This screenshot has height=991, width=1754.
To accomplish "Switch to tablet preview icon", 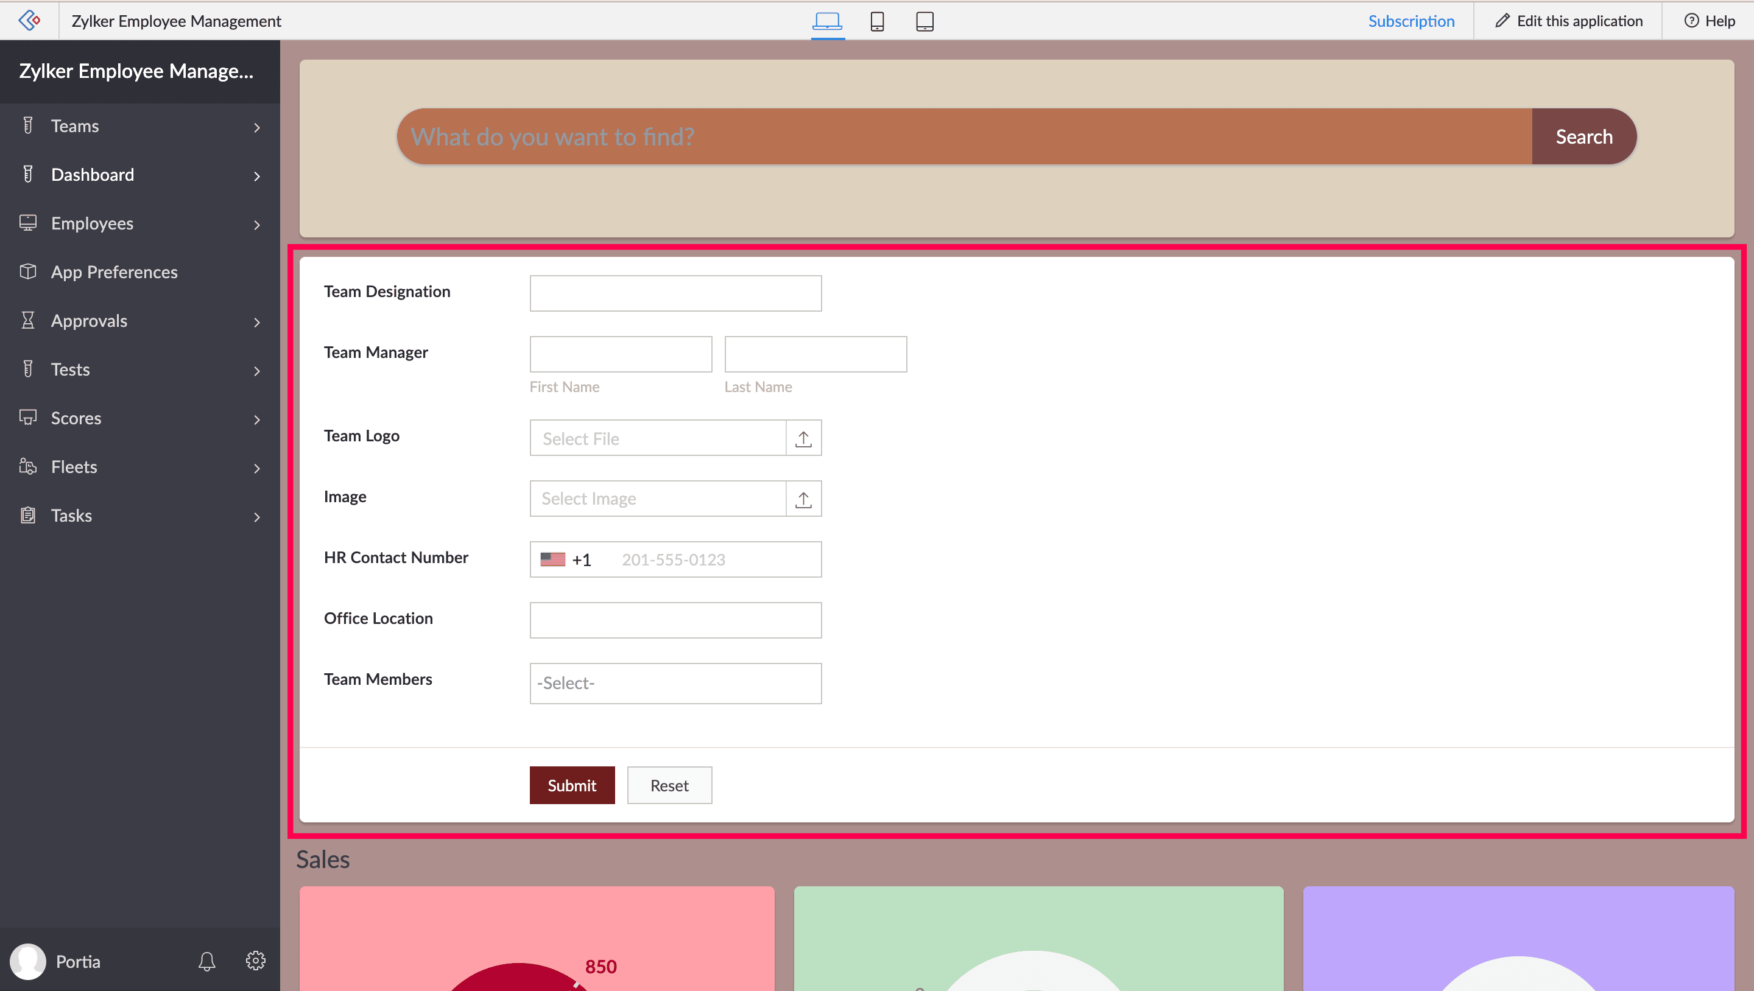I will pos(924,21).
